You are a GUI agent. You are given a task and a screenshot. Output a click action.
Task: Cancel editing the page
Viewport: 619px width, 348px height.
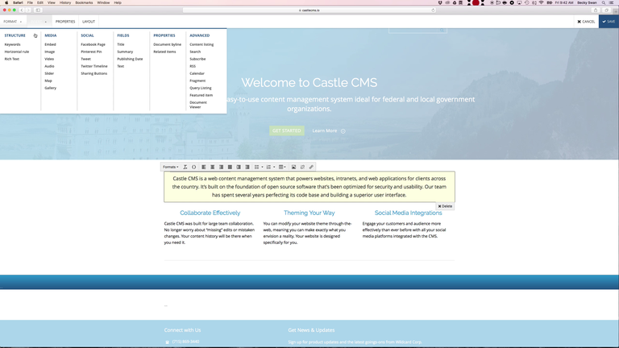(x=586, y=22)
